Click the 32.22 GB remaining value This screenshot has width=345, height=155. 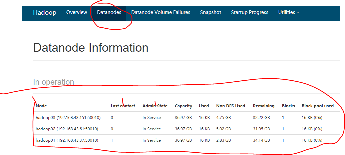[x=261, y=118]
